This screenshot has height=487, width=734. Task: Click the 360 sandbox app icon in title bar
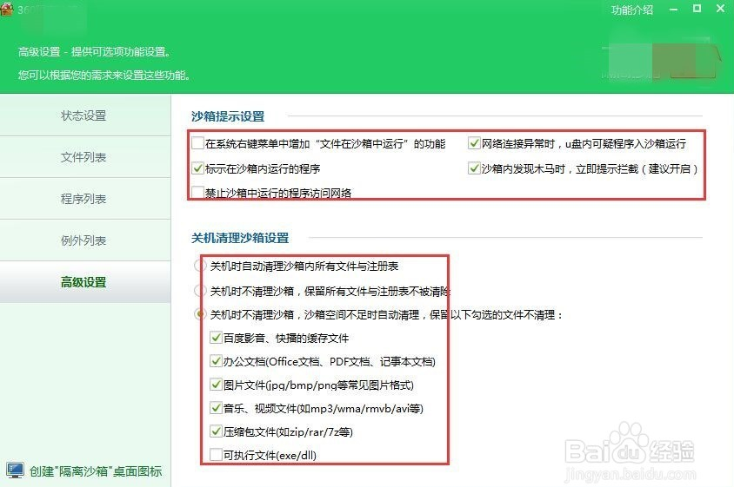[x=7, y=9]
